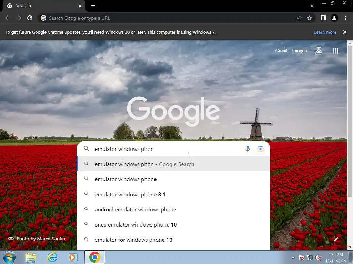Open Action Center flag icon
This screenshot has width=353, height=264.
pyautogui.click(x=302, y=257)
